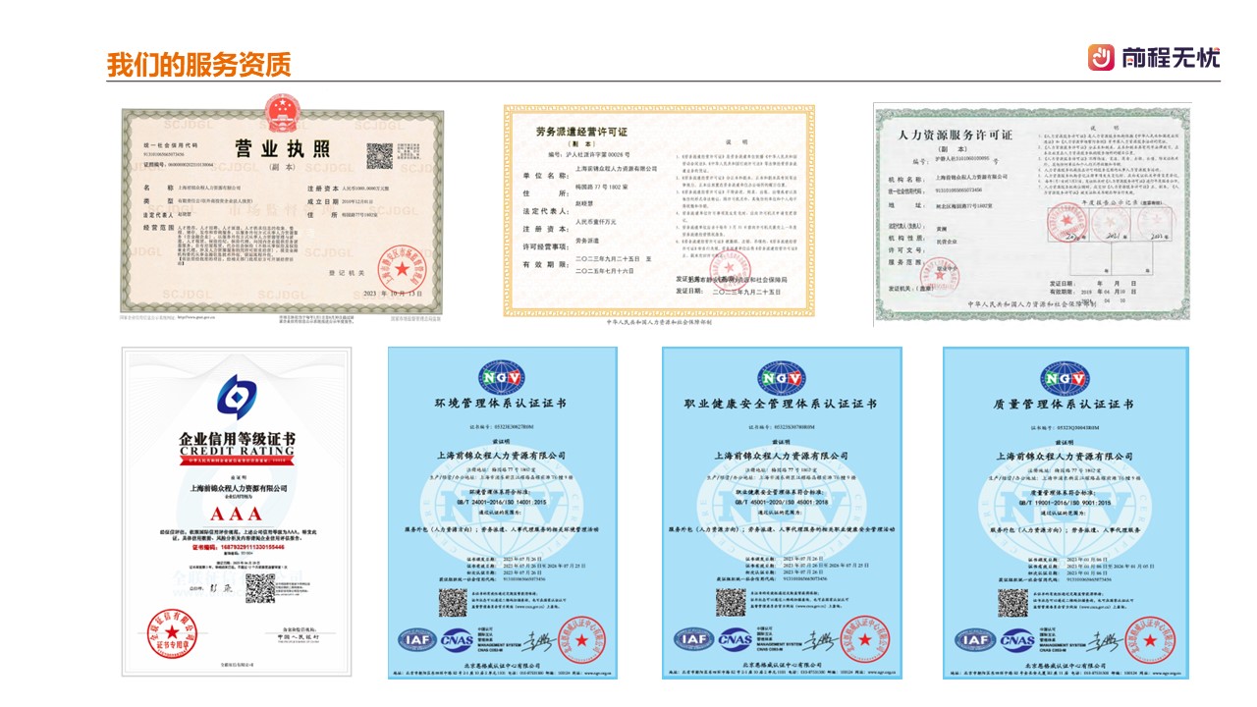Click the QR code on 职业健康安全管理体系认证证书
This screenshot has width=1257, height=707.
point(731,604)
